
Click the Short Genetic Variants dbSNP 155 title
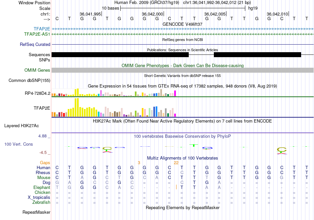[182, 76]
